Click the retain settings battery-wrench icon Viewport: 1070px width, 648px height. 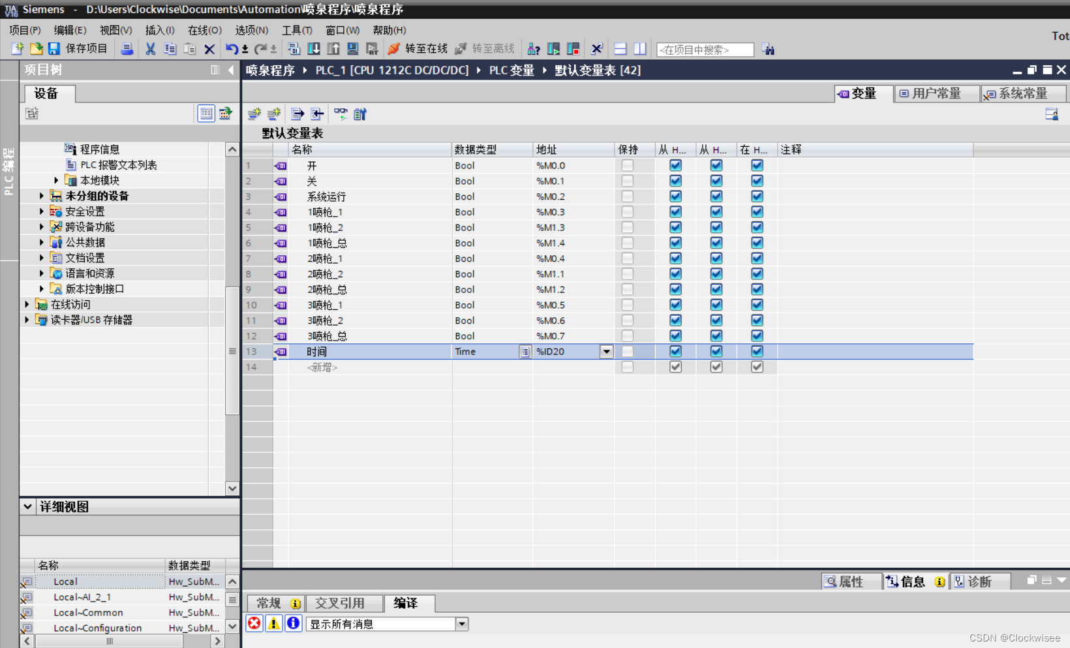click(360, 114)
